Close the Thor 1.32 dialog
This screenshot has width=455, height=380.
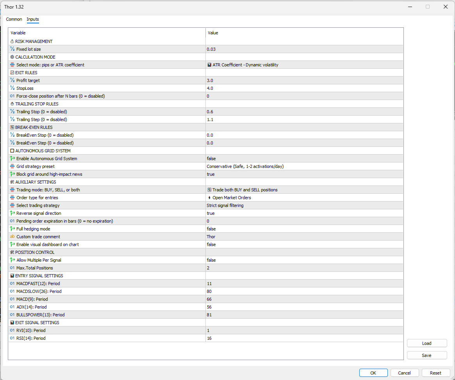coord(445,7)
